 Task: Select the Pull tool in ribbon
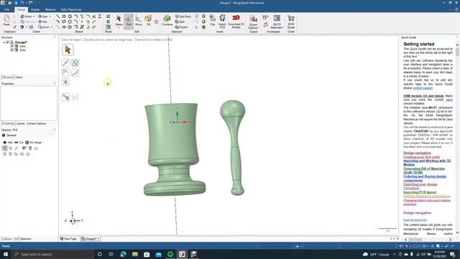pyautogui.click(x=129, y=21)
